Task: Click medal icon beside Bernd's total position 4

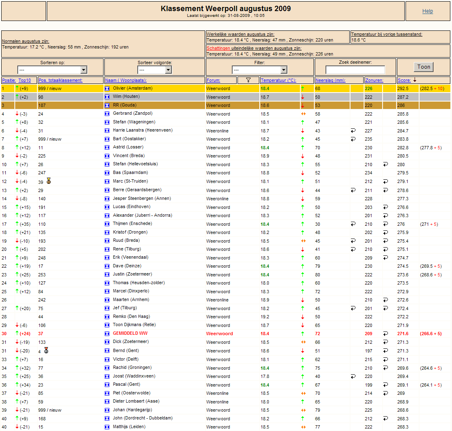Action: [x=46, y=350]
